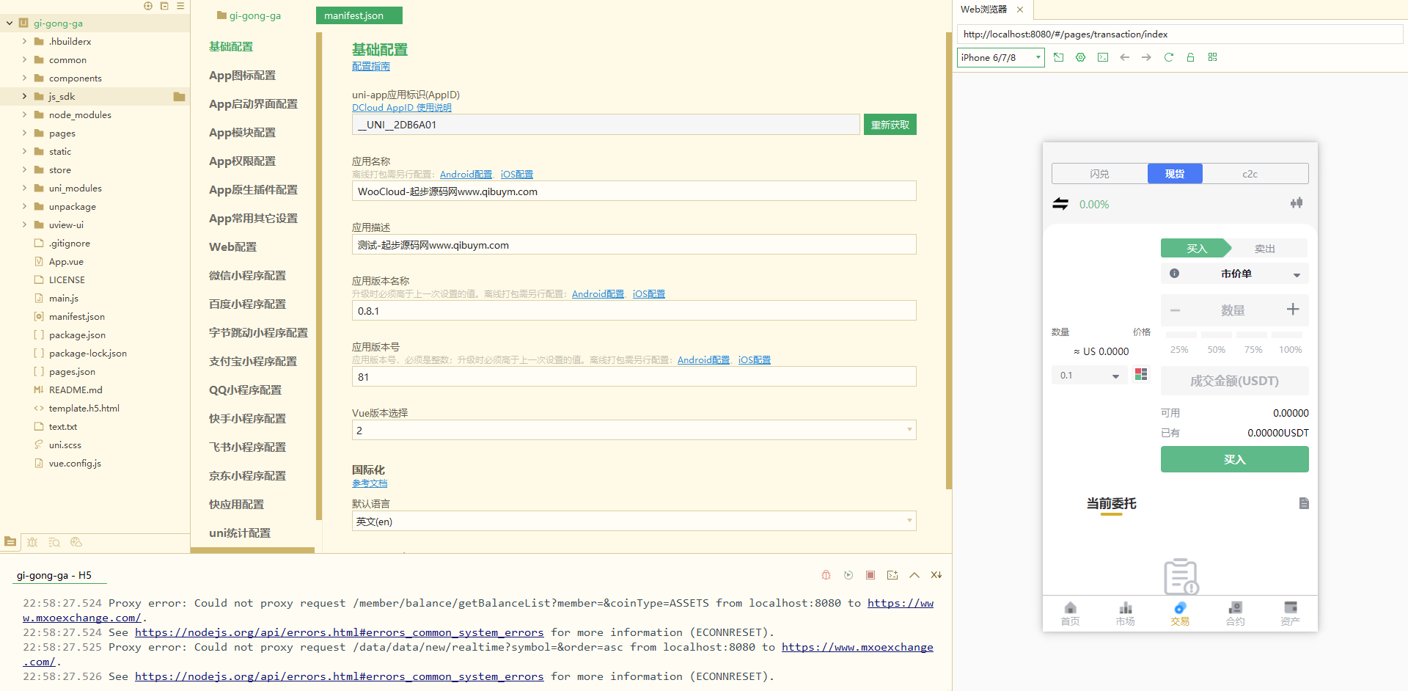The height and width of the screenshot is (691, 1408).
Task: Open the 配置指南 link
Action: pos(370,67)
